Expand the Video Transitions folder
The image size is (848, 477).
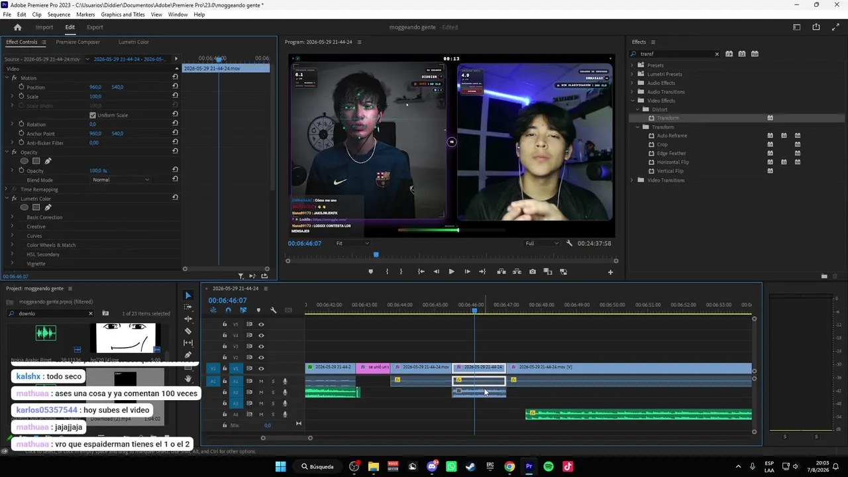click(632, 180)
